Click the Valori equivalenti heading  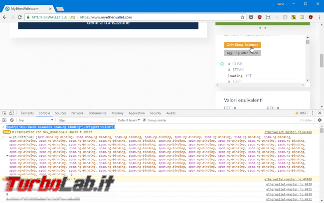click(x=243, y=100)
